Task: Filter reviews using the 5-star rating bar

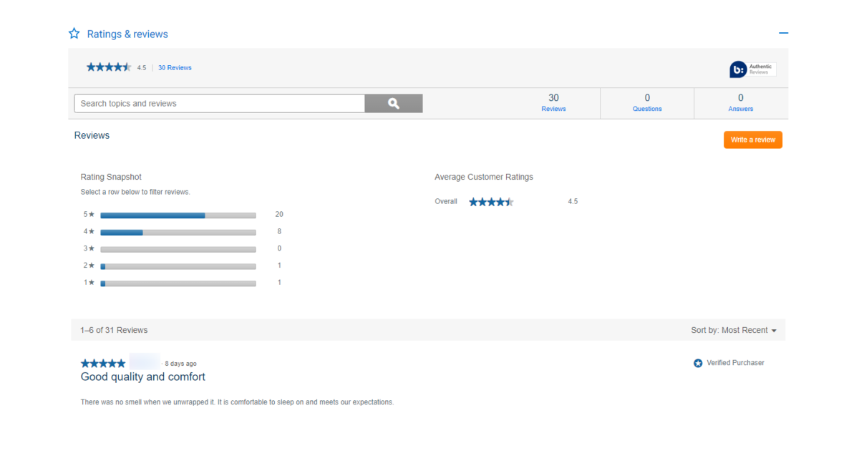Action: (178, 214)
